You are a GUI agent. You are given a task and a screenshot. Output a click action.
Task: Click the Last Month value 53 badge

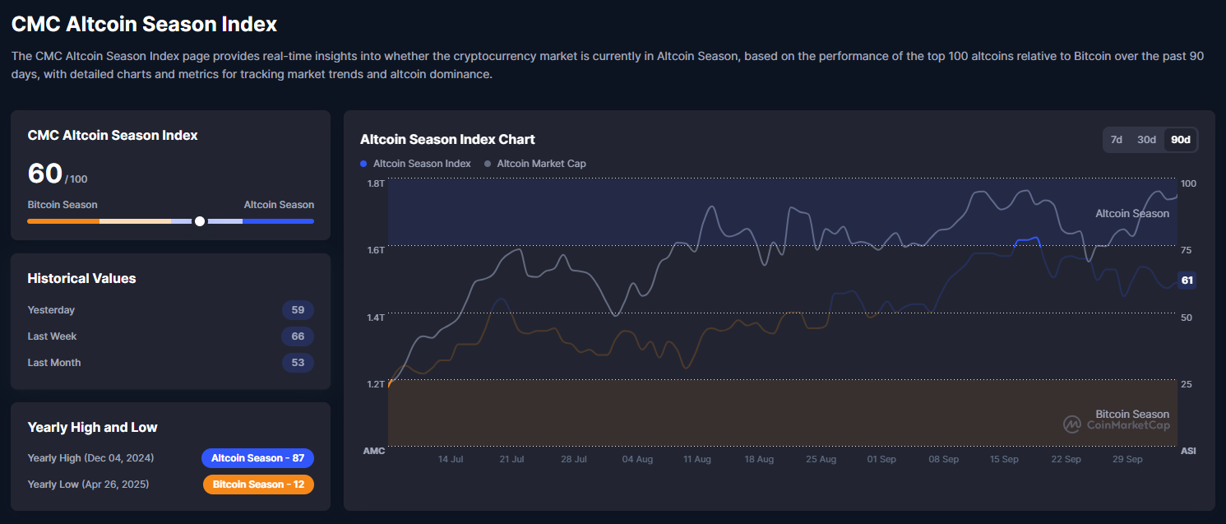click(x=298, y=363)
